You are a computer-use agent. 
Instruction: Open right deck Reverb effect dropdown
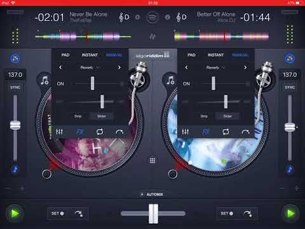[216, 67]
